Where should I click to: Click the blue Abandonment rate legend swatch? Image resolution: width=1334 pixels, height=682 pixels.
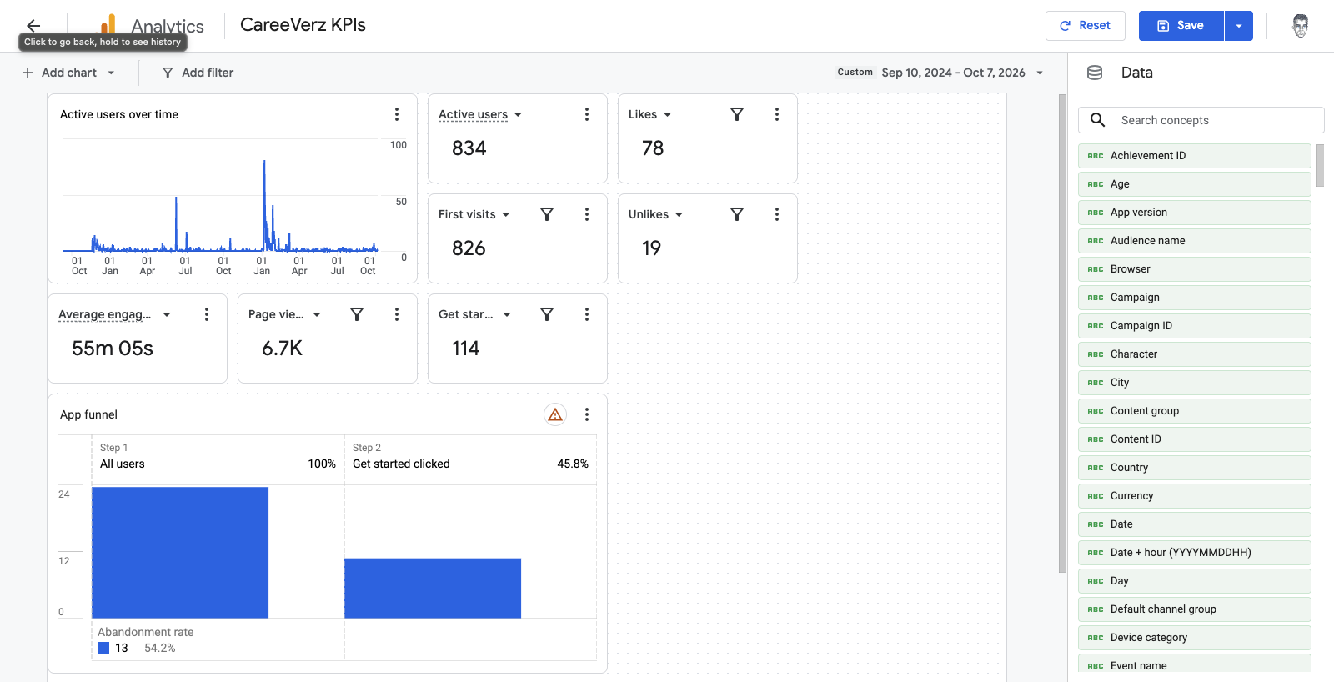click(103, 648)
